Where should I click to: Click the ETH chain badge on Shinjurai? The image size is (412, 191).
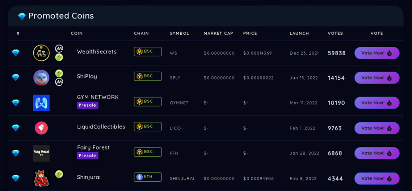pyautogui.click(x=148, y=177)
